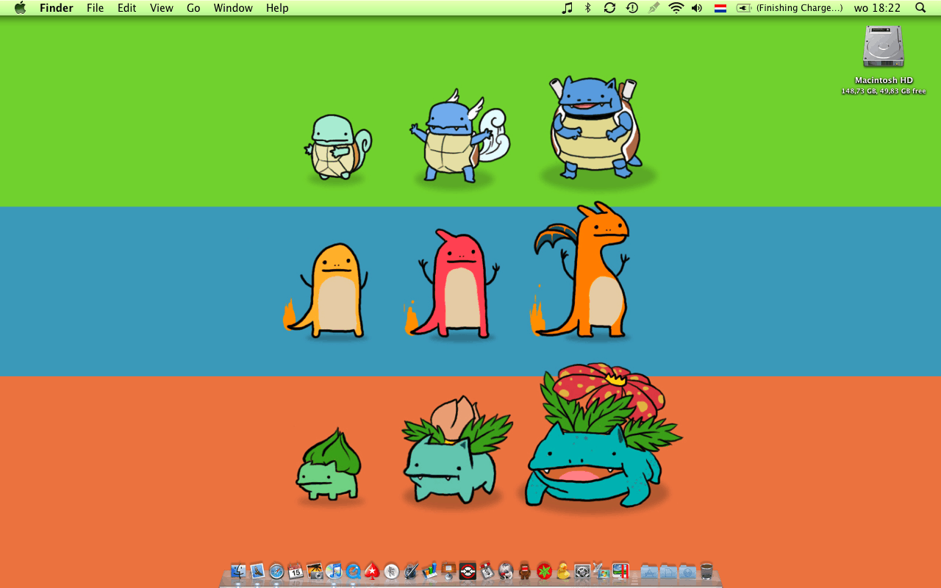The width and height of the screenshot is (941, 588).
Task: Open the Go menu
Action: [193, 8]
